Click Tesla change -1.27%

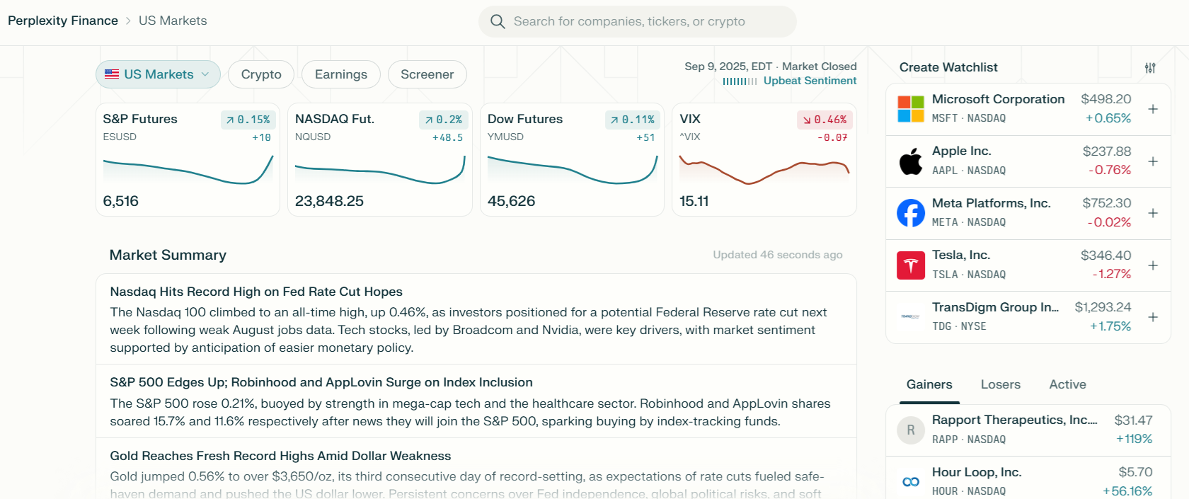[1112, 274]
